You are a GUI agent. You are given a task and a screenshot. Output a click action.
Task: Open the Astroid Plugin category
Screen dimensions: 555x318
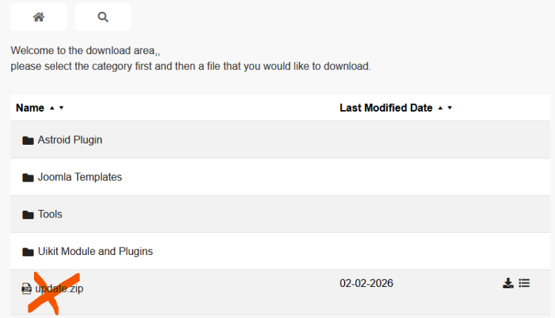[x=69, y=140]
